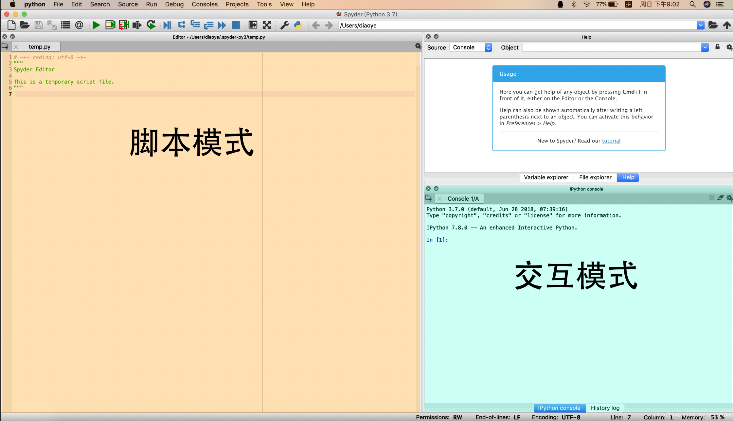Go to previous cursor position arrow
The image size is (733, 421).
316,25
